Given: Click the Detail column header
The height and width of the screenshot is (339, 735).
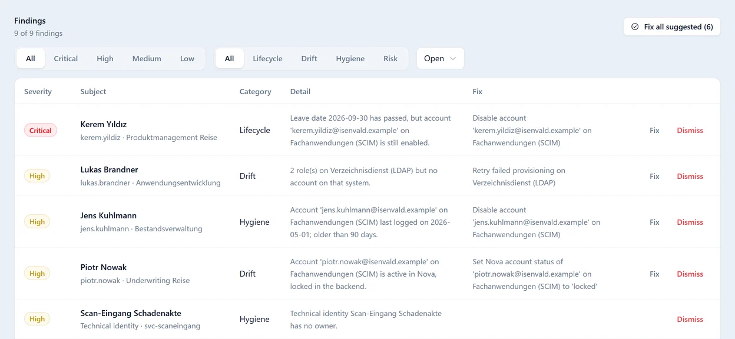Looking at the screenshot, I should point(300,92).
